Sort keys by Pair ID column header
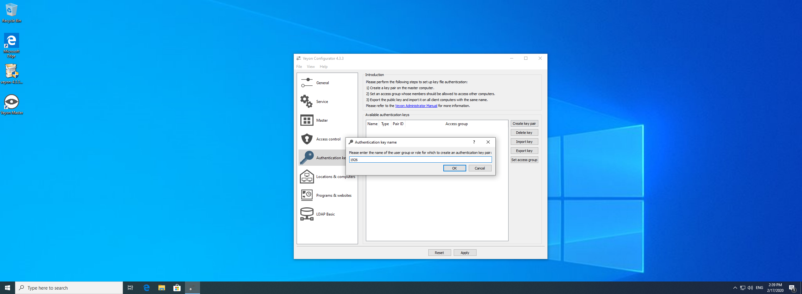Screen dimensions: 802x294 pos(398,124)
